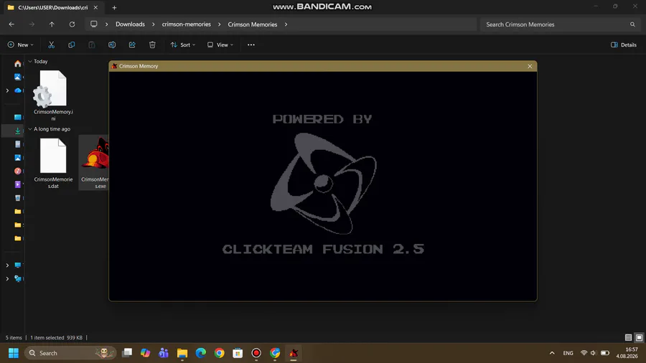Open the New dropdown menu
Screen dimensions: 646x363
(21, 45)
